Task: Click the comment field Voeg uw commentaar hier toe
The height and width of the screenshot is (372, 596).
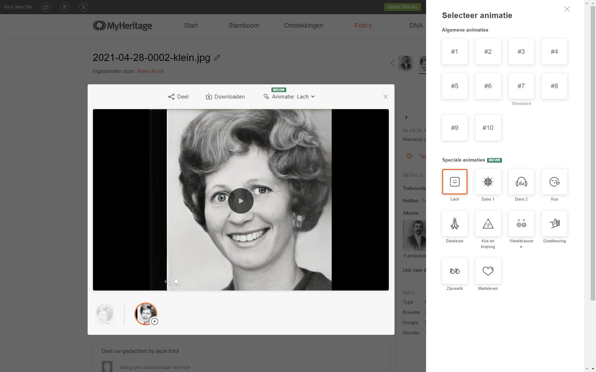Action: (155, 367)
